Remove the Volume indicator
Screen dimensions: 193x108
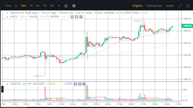(x=84, y=84)
